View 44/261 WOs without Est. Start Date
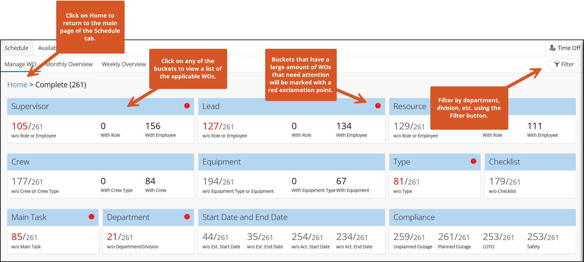This screenshot has width=584, height=262. [x=215, y=237]
